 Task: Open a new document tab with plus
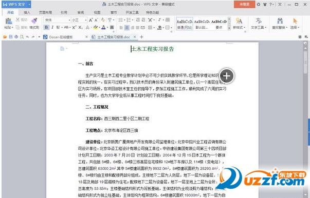coord(141,37)
